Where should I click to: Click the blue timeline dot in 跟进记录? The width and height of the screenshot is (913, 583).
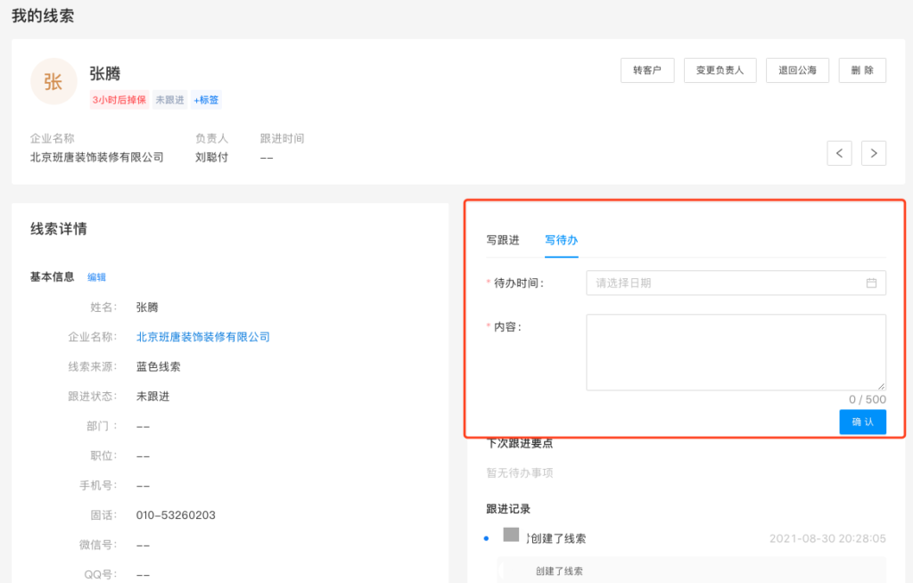(x=486, y=539)
